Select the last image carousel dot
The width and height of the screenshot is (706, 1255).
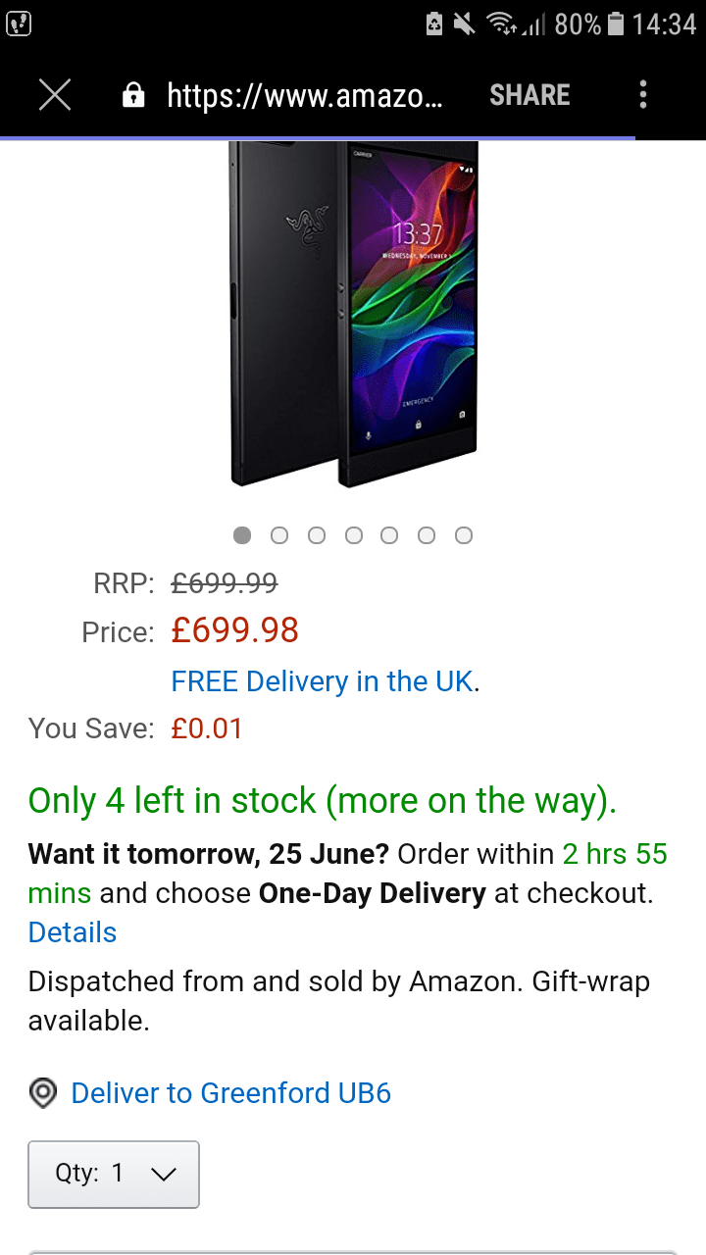pyautogui.click(x=464, y=535)
